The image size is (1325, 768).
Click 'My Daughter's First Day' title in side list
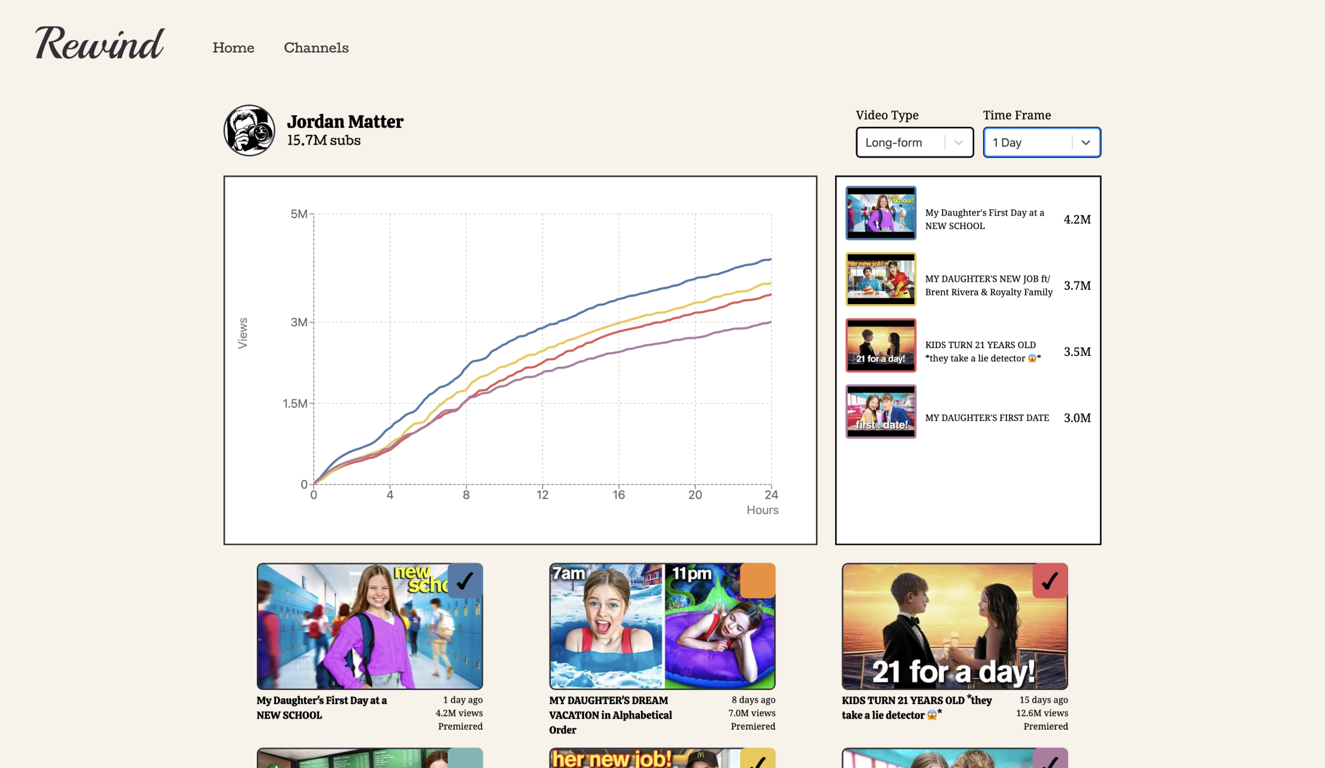click(985, 220)
